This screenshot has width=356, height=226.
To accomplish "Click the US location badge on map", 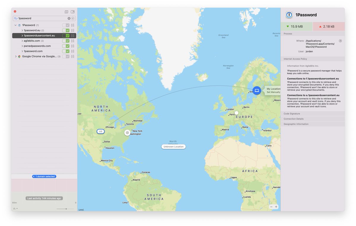I will pyautogui.click(x=101, y=131).
